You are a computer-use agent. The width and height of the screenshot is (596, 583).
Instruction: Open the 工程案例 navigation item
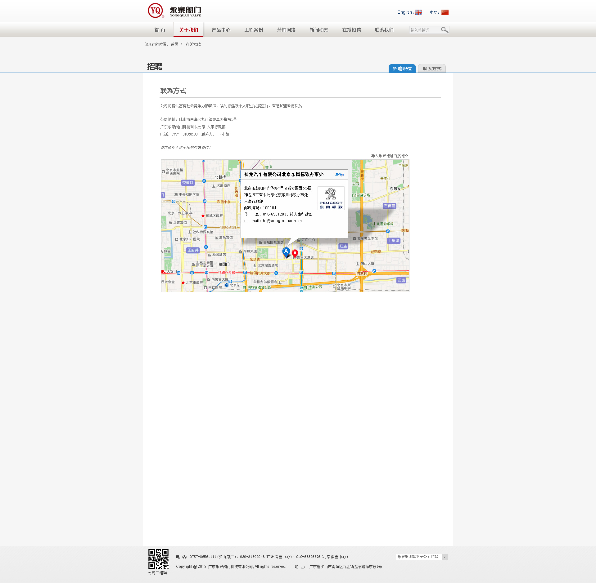point(254,30)
